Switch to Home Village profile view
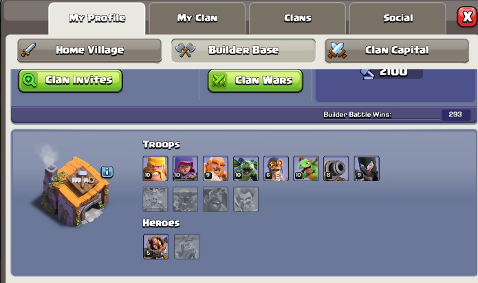This screenshot has width=478, height=283. 89,50
